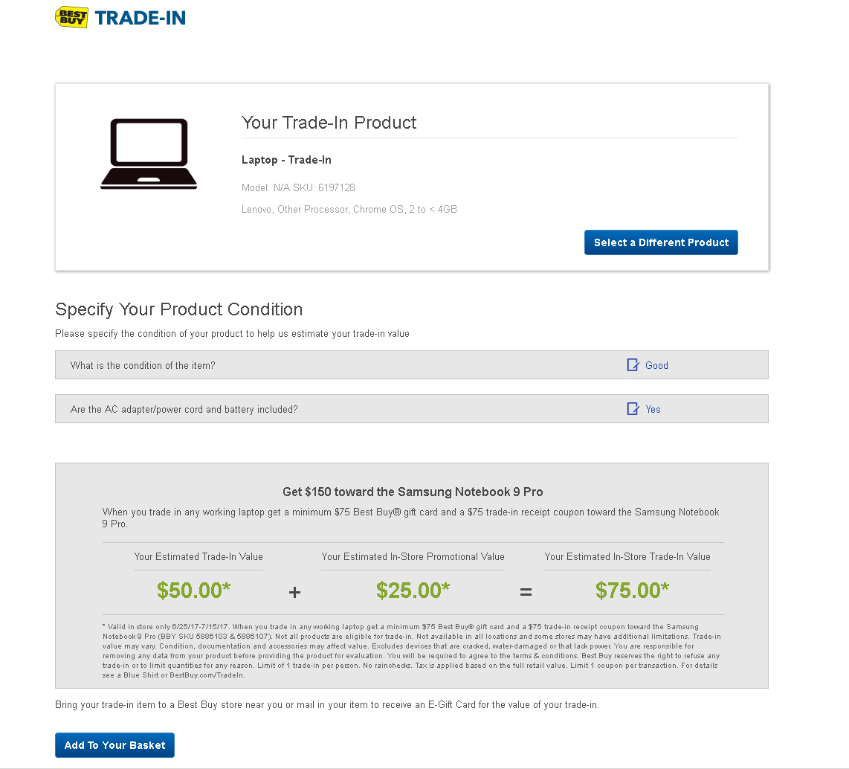849x769 pixels.
Task: Click the Laptop - Trade-In product name
Action: (286, 160)
